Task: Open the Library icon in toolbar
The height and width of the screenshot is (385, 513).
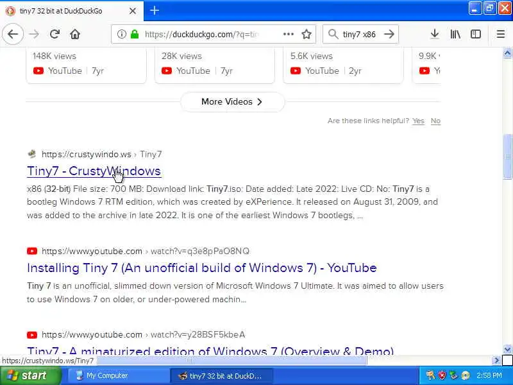Action: (455, 34)
